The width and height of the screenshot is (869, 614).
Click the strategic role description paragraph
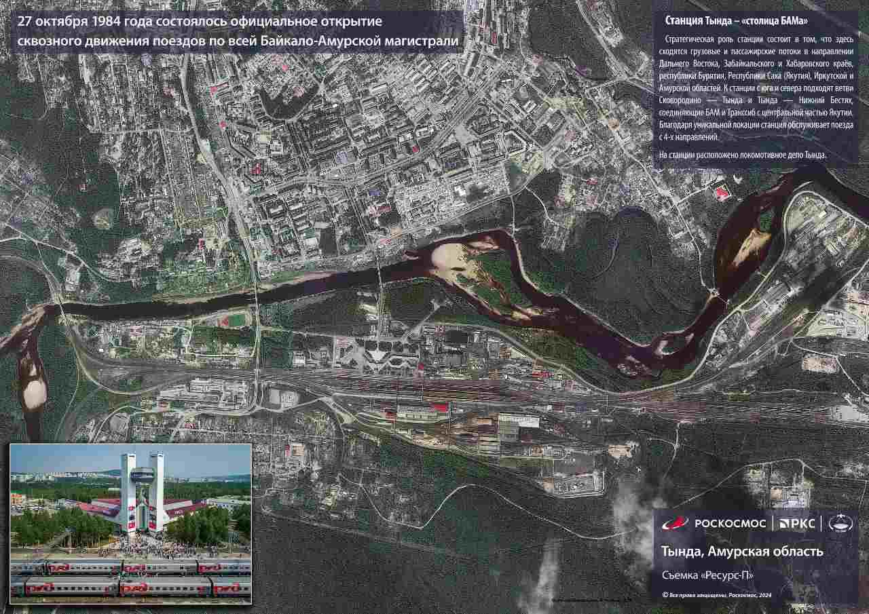(756, 88)
